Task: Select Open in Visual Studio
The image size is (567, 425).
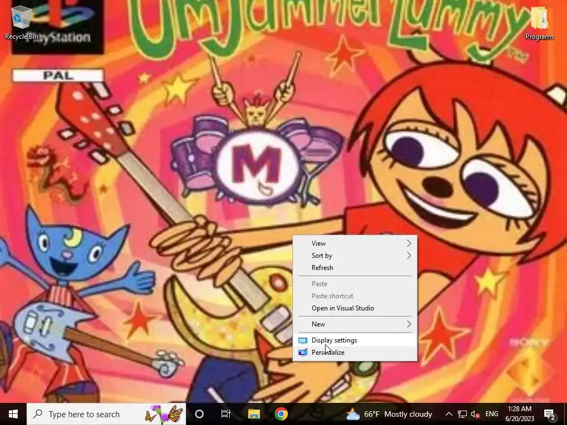Action: pos(355,308)
